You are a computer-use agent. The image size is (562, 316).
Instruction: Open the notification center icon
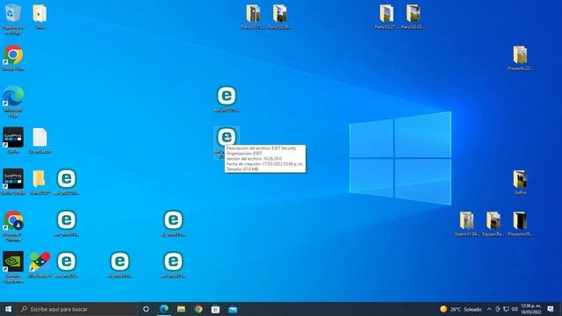click(551, 309)
